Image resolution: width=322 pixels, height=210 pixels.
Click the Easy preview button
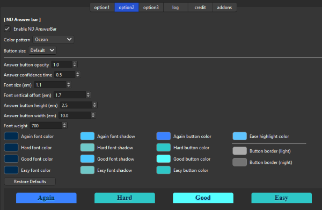(282, 198)
